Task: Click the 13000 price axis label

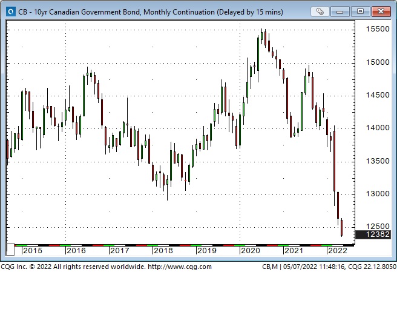Action: tap(378, 194)
